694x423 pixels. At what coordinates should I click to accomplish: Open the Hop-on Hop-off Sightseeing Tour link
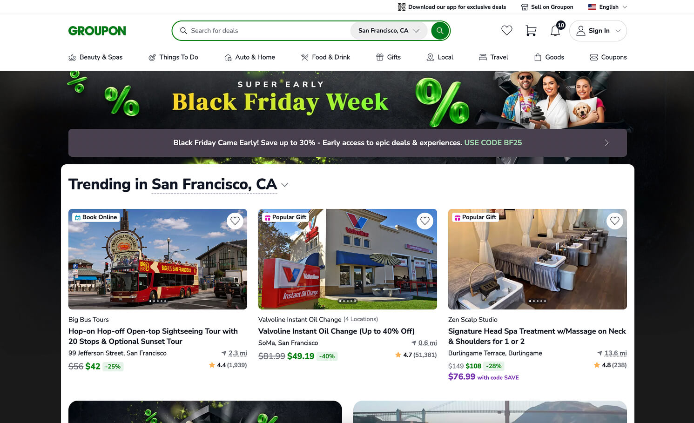pyautogui.click(x=153, y=336)
